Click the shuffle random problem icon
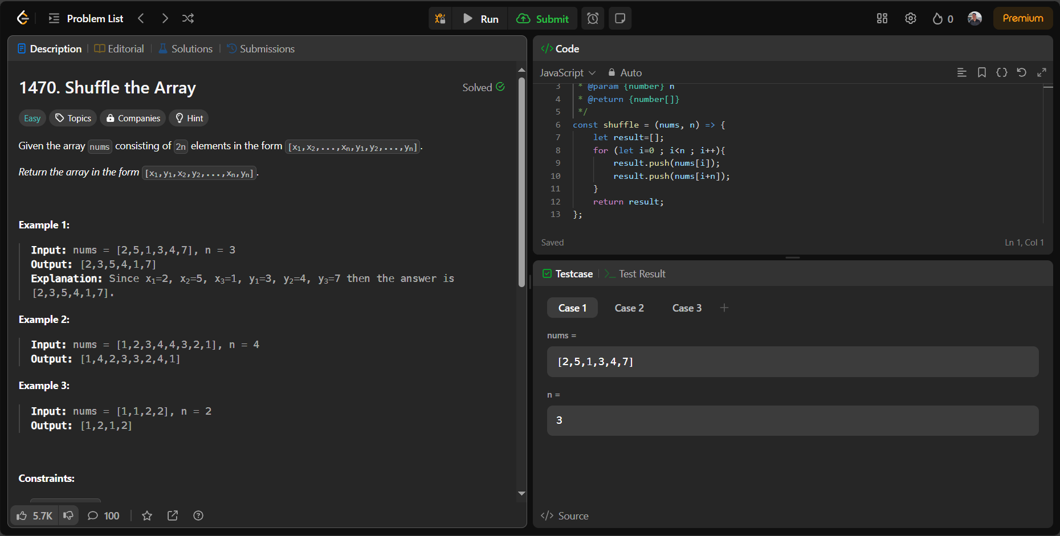The image size is (1060, 536). [188, 19]
